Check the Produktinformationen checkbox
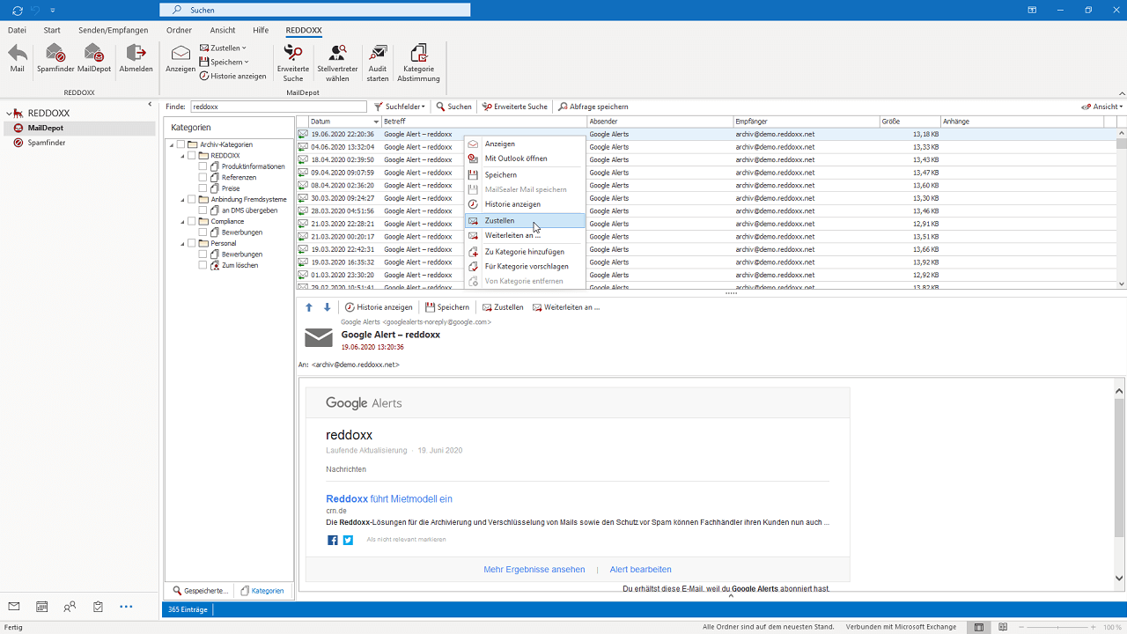This screenshot has width=1127, height=634. coord(203,166)
